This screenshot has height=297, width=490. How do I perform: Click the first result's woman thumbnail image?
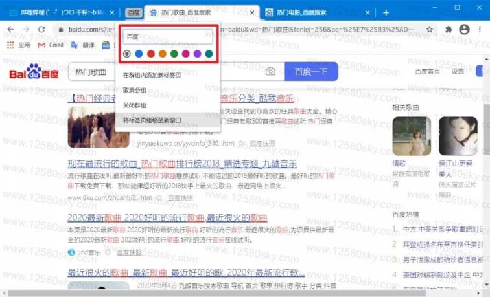[x=98, y=127]
